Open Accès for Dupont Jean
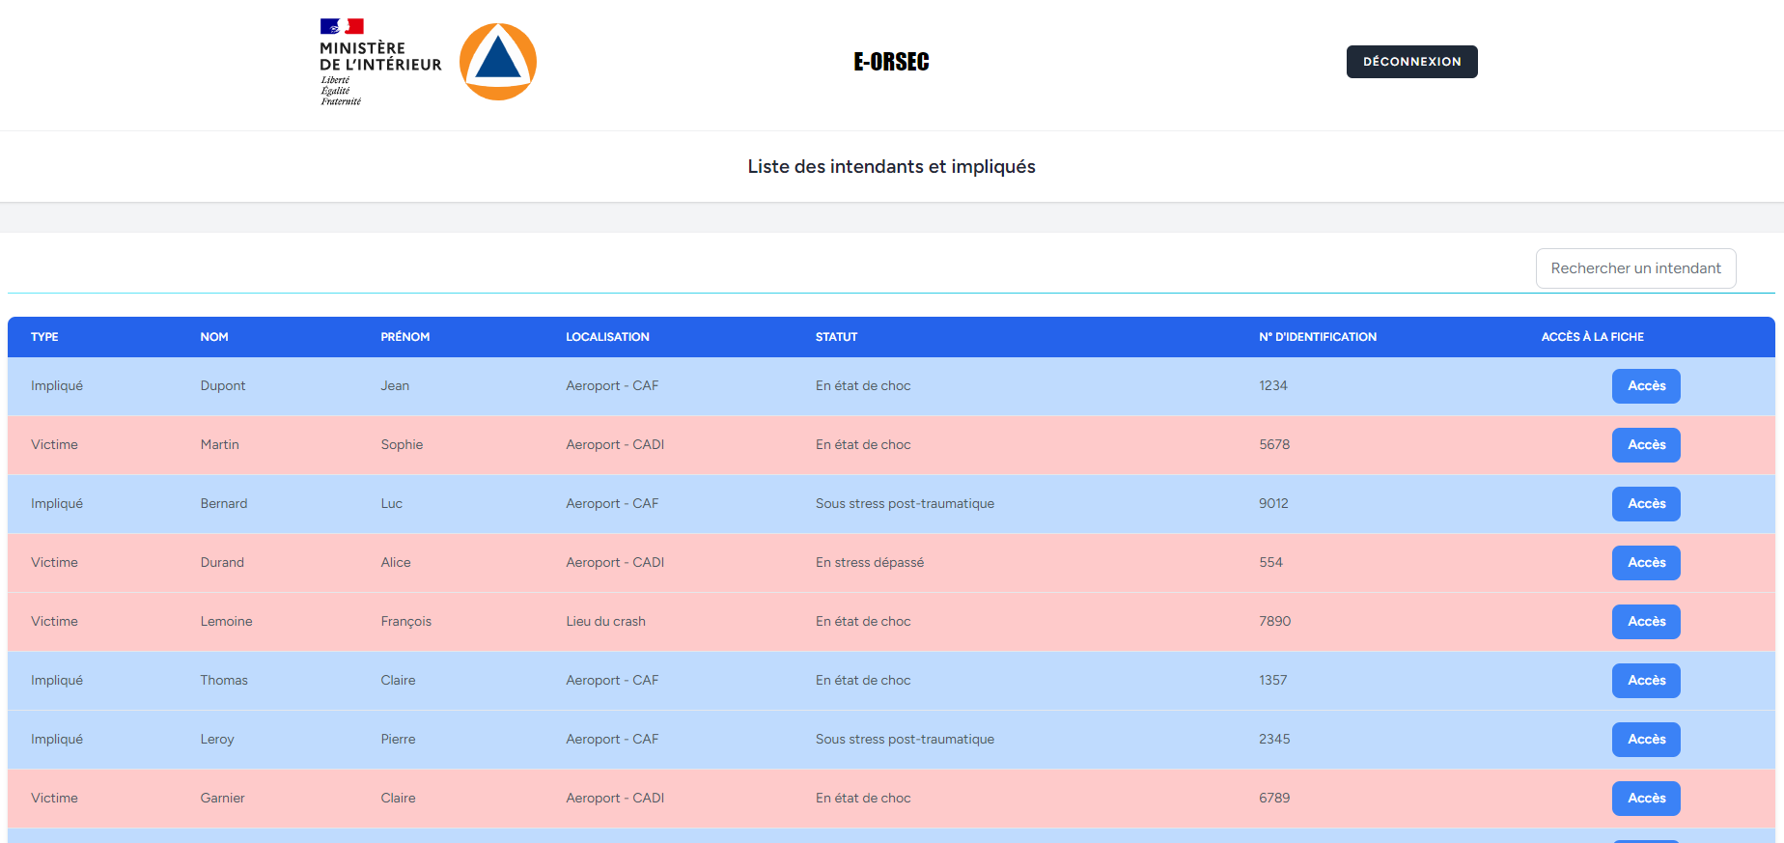This screenshot has height=843, width=1784. pos(1646,386)
